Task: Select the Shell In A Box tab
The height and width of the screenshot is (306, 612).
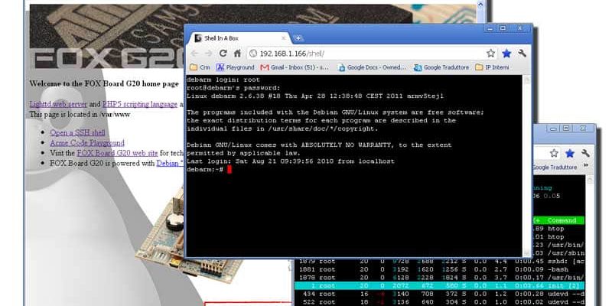Action: 239,38
